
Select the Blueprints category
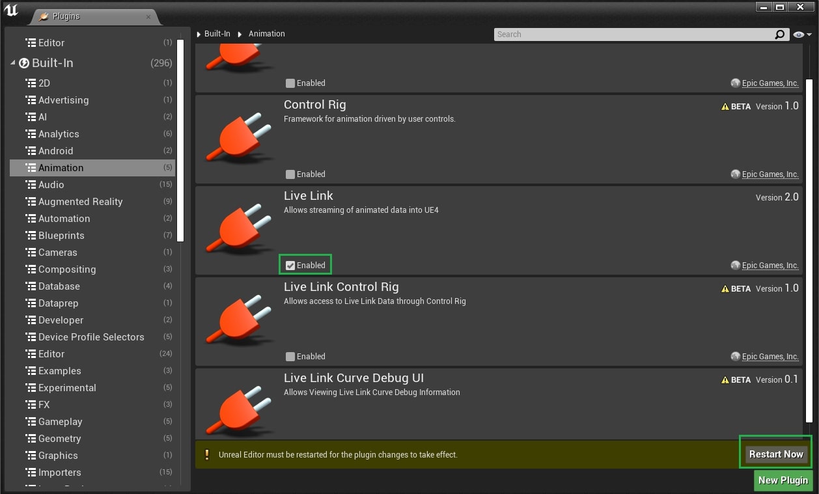point(61,236)
